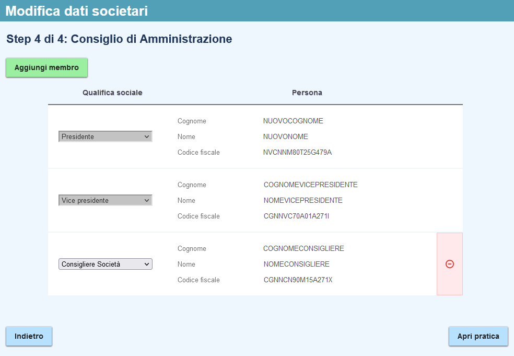Viewport: 514px width, 356px height.
Task: Click the Step 4 di 4 heading
Action: (119, 39)
